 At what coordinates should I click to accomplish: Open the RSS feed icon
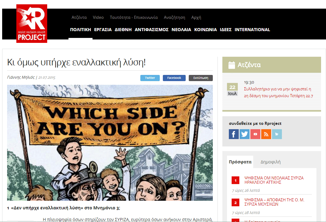click(266, 134)
